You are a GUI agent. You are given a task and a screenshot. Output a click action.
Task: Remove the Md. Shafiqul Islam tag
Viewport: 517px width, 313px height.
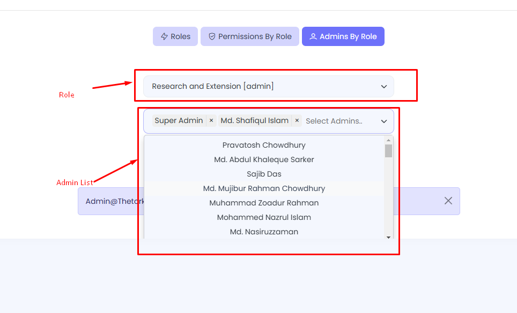point(297,121)
